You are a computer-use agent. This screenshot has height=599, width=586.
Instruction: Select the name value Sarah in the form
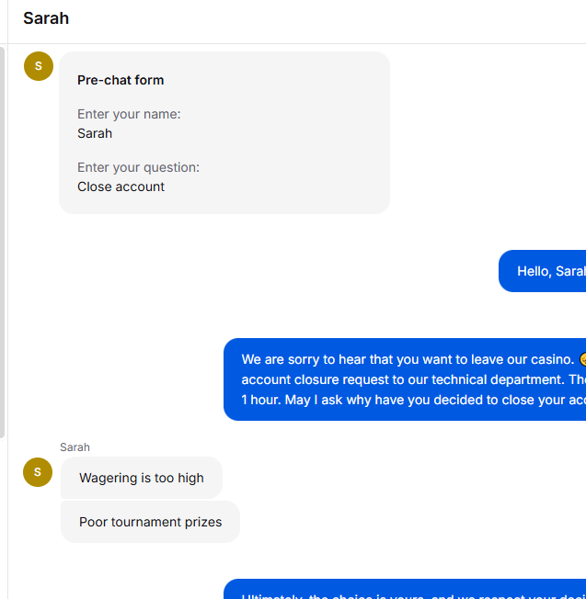click(95, 133)
